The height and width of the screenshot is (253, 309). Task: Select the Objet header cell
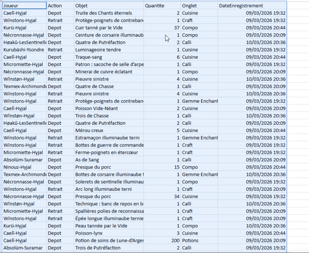[x=109, y=5]
